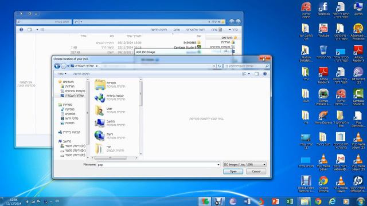The width and height of the screenshot is (367, 206).
Task: Click the change view icon in the dialog
Action: point(244,74)
